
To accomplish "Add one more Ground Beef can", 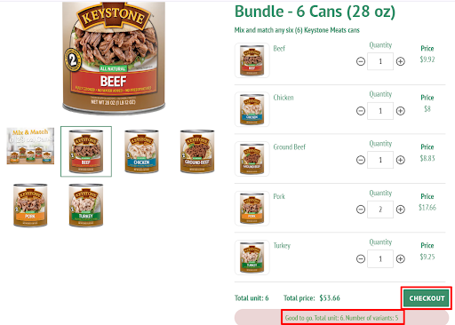I will (x=401, y=160).
